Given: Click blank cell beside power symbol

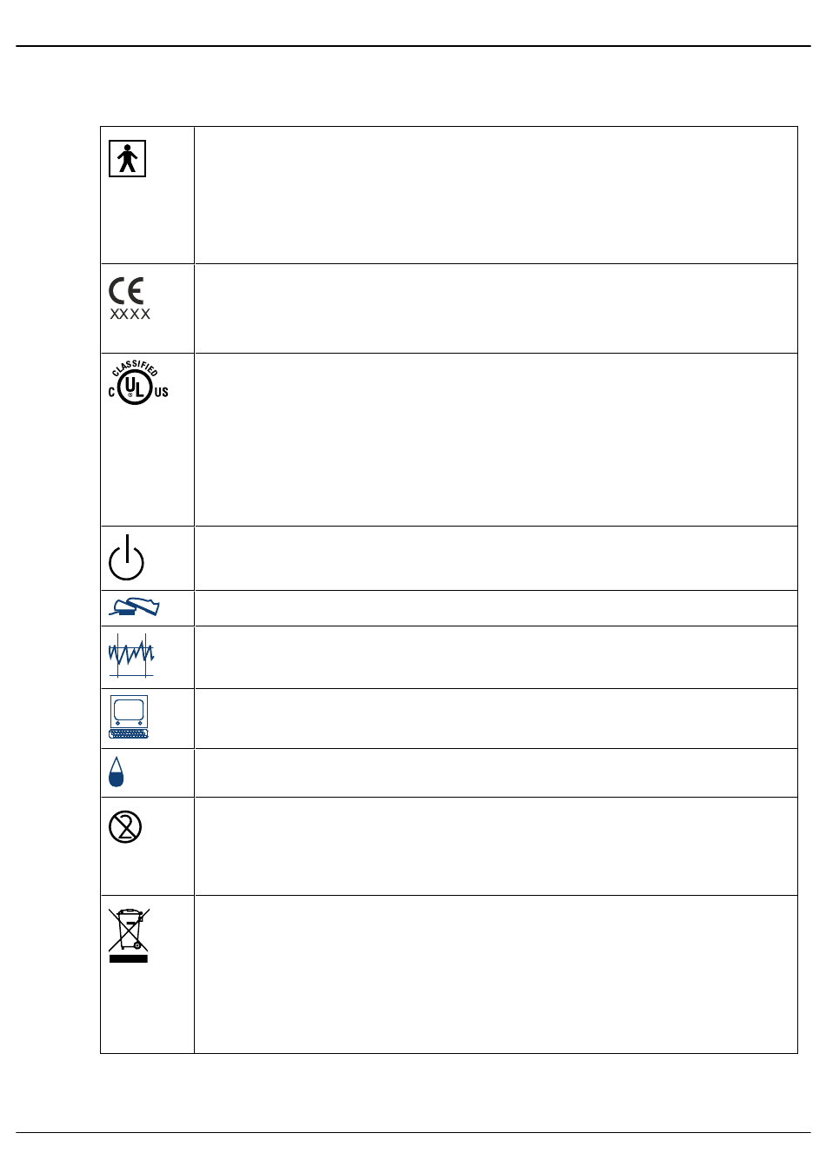Looking at the screenshot, I should (x=496, y=559).
